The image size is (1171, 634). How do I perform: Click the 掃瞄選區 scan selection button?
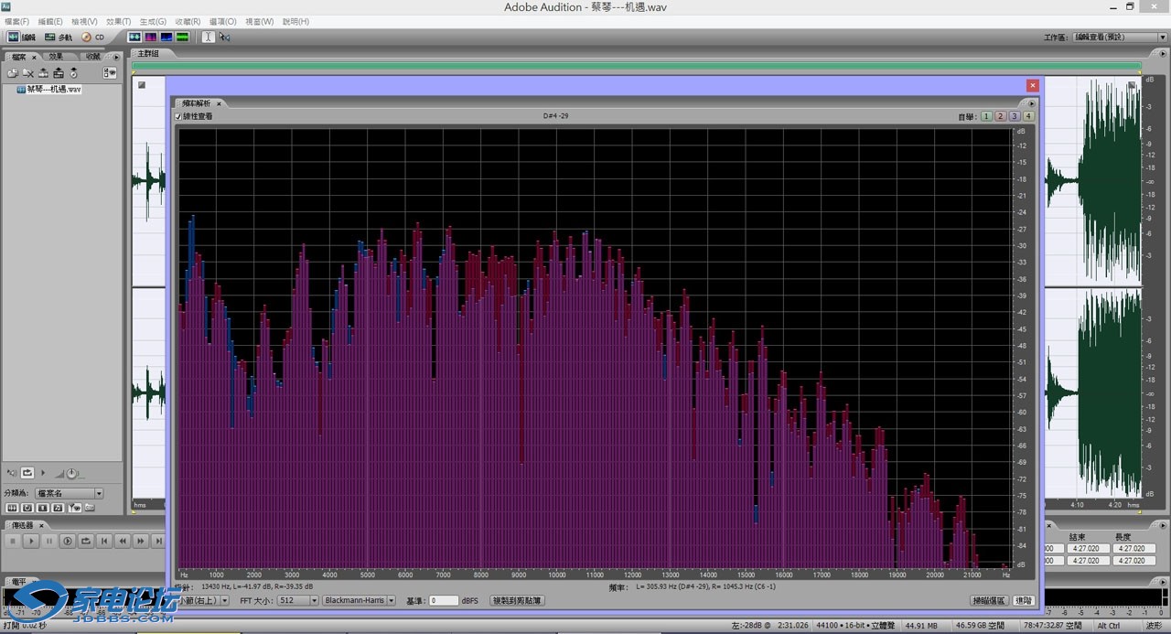tap(989, 601)
